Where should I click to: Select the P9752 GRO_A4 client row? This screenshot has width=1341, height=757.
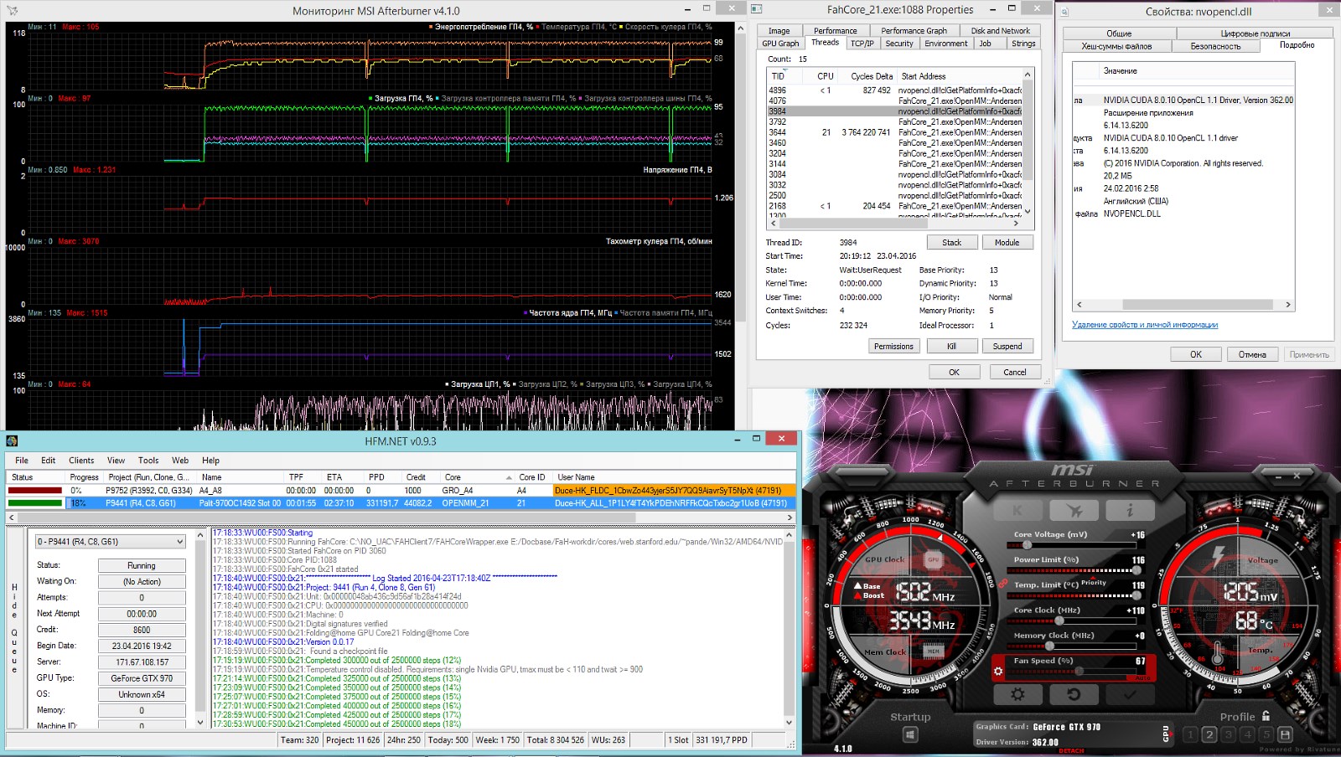pos(401,491)
